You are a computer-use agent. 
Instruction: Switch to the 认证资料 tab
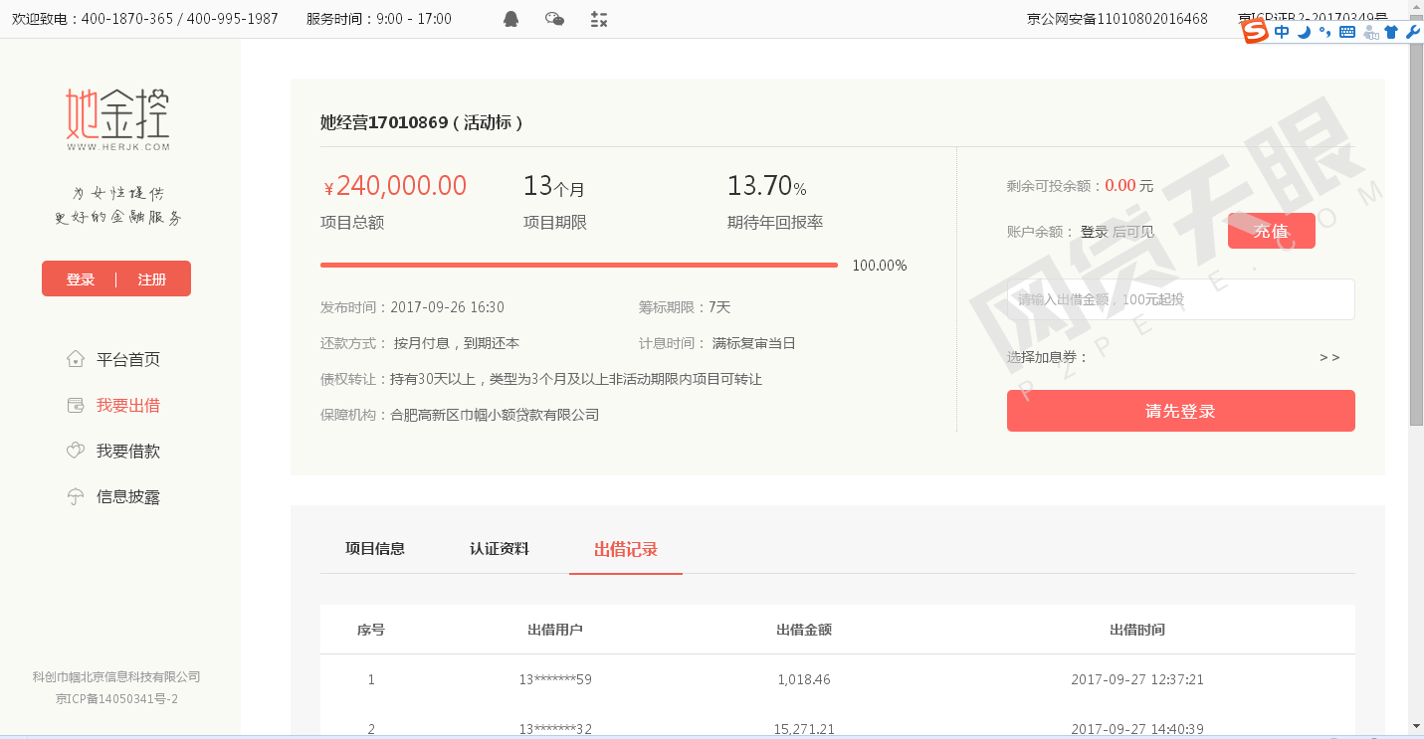click(x=500, y=549)
